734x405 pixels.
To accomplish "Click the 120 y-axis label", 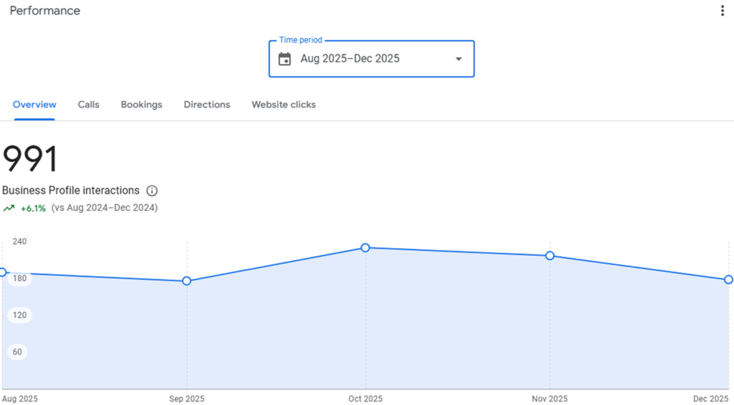I will point(19,315).
